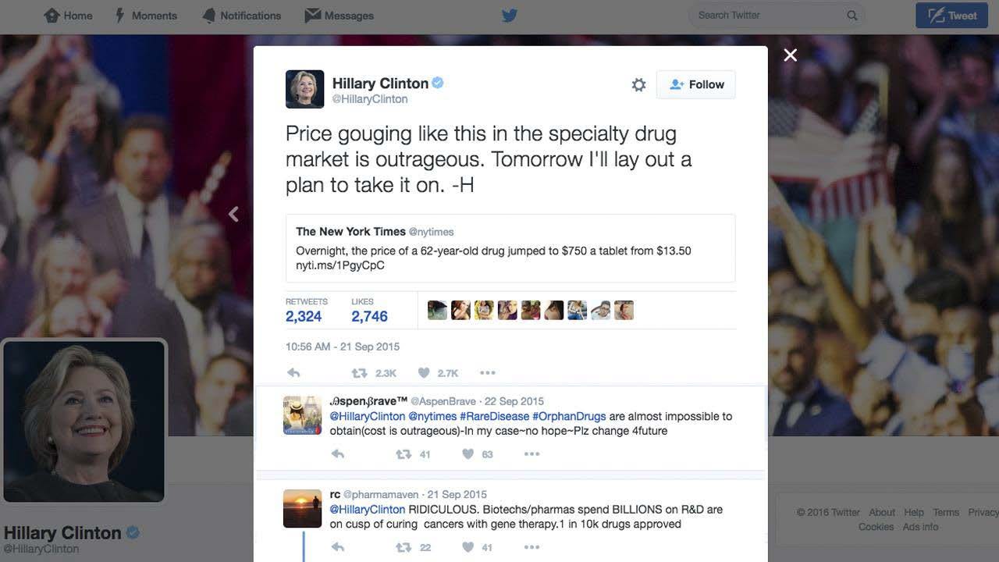The width and height of the screenshot is (999, 562).
Task: Open more options on the main tweet
Action: point(488,373)
